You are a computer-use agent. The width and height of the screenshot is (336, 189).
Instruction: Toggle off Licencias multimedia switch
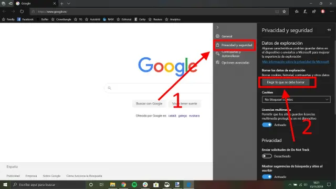click(x=267, y=125)
